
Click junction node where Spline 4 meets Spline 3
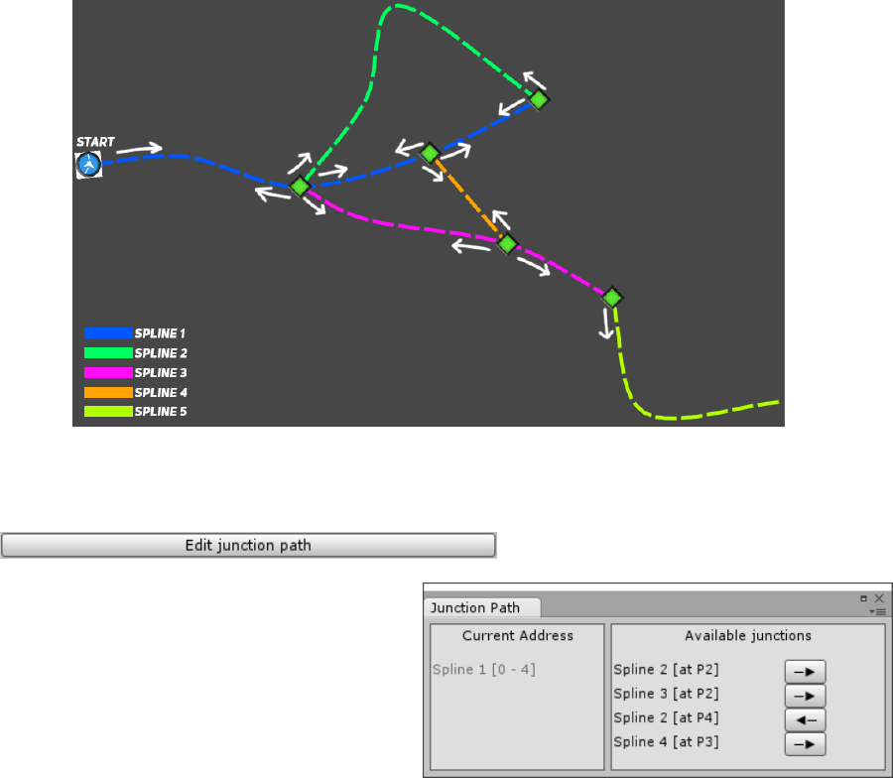click(507, 244)
